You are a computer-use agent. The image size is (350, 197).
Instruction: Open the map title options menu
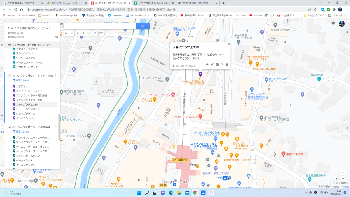pyautogui.click(x=57, y=28)
